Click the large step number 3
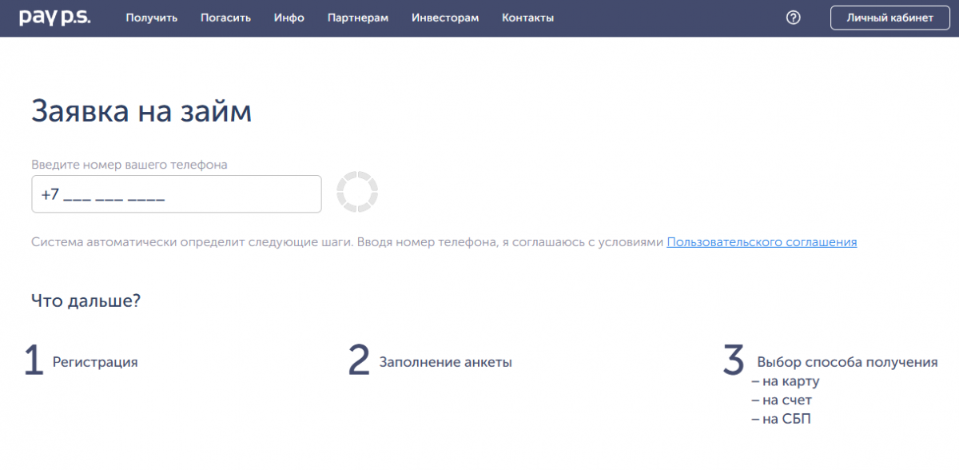959x470 pixels. [733, 360]
